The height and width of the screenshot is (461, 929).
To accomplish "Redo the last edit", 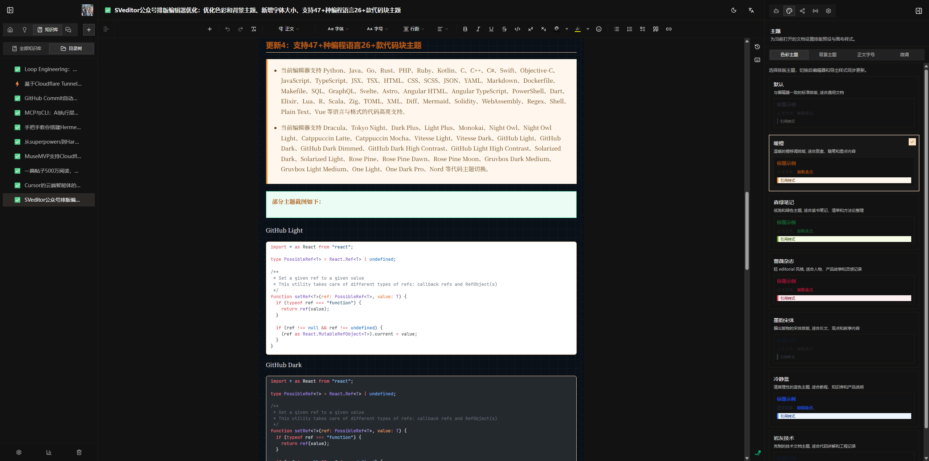I will tap(241, 29).
